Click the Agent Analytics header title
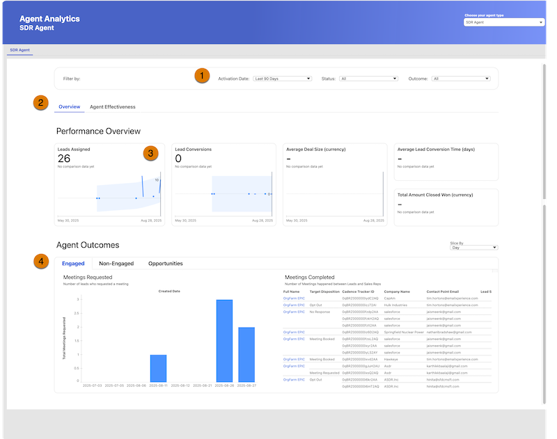The image size is (557, 439). click(49, 19)
